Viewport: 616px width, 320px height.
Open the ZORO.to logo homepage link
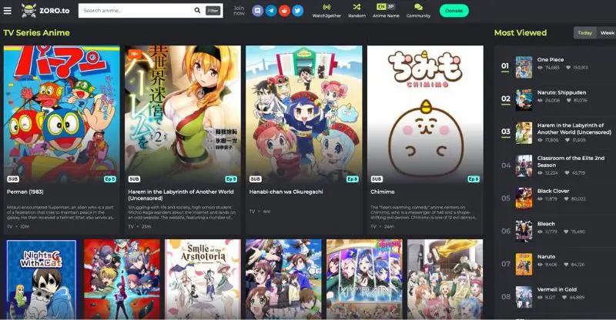click(x=45, y=11)
